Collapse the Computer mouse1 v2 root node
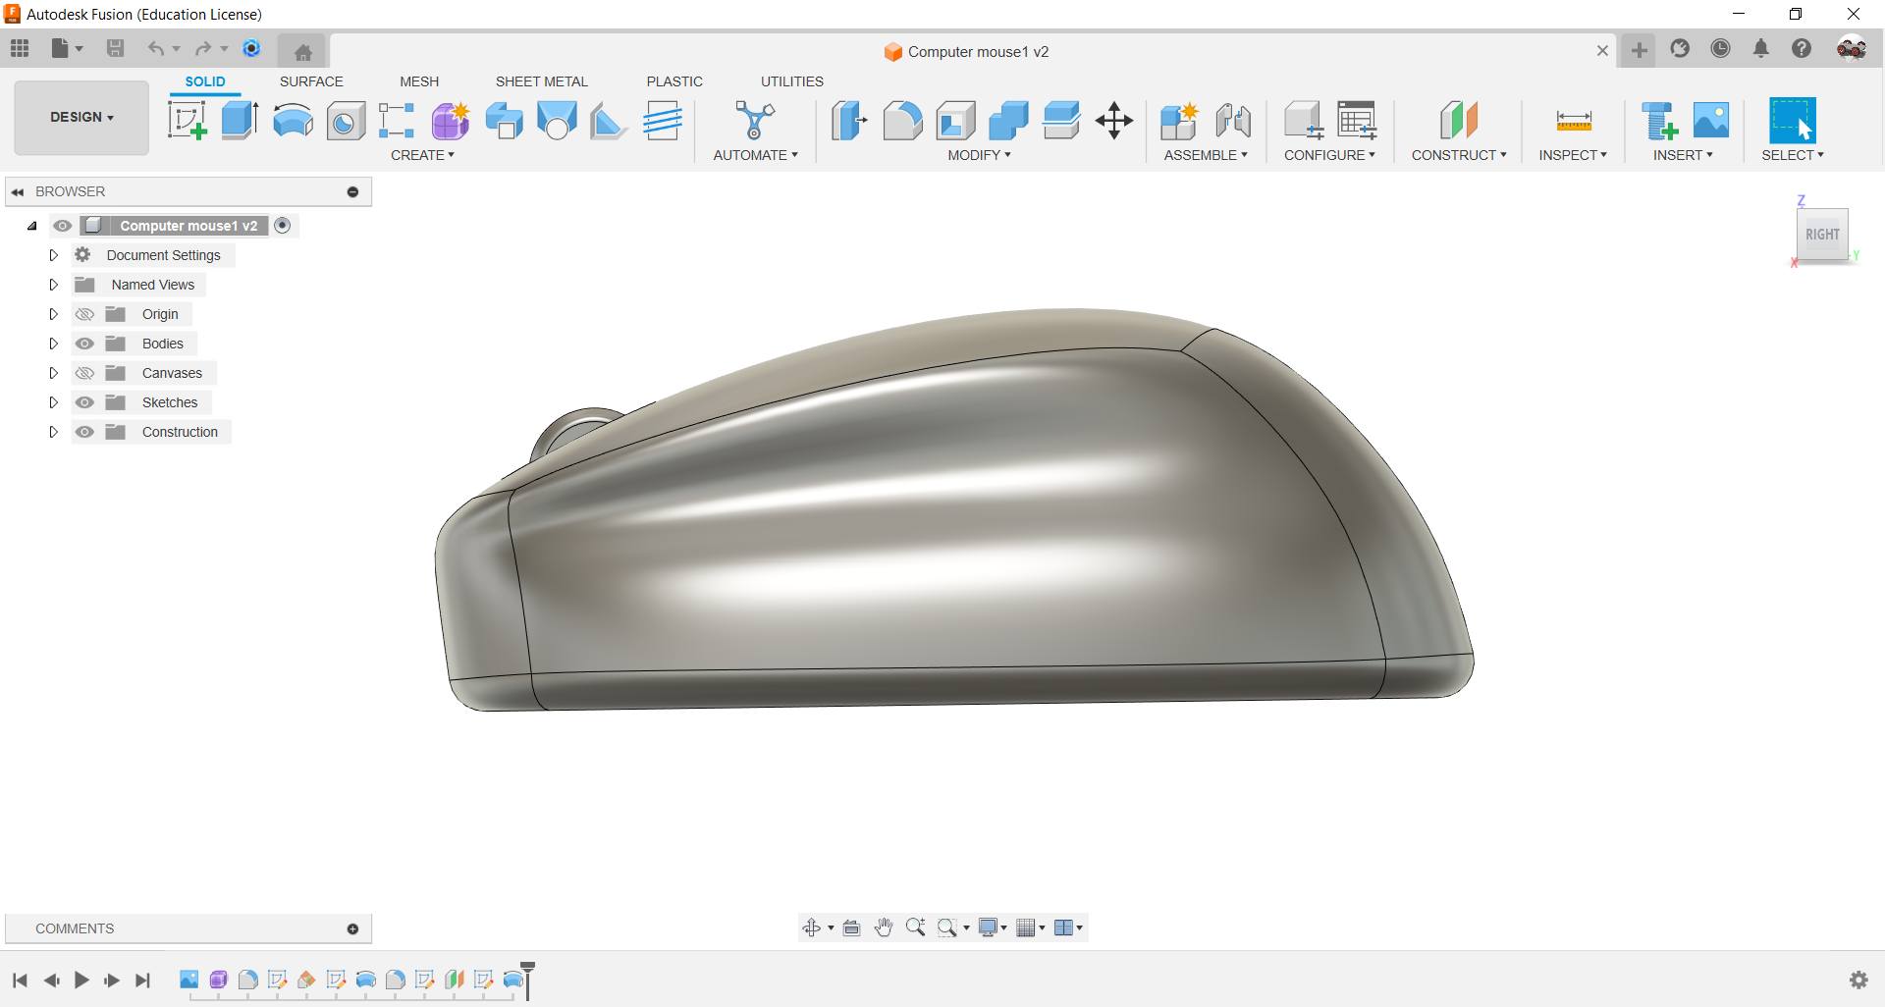The image size is (1885, 1007). 32,226
